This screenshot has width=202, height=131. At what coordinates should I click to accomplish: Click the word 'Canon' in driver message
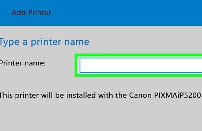(140, 95)
